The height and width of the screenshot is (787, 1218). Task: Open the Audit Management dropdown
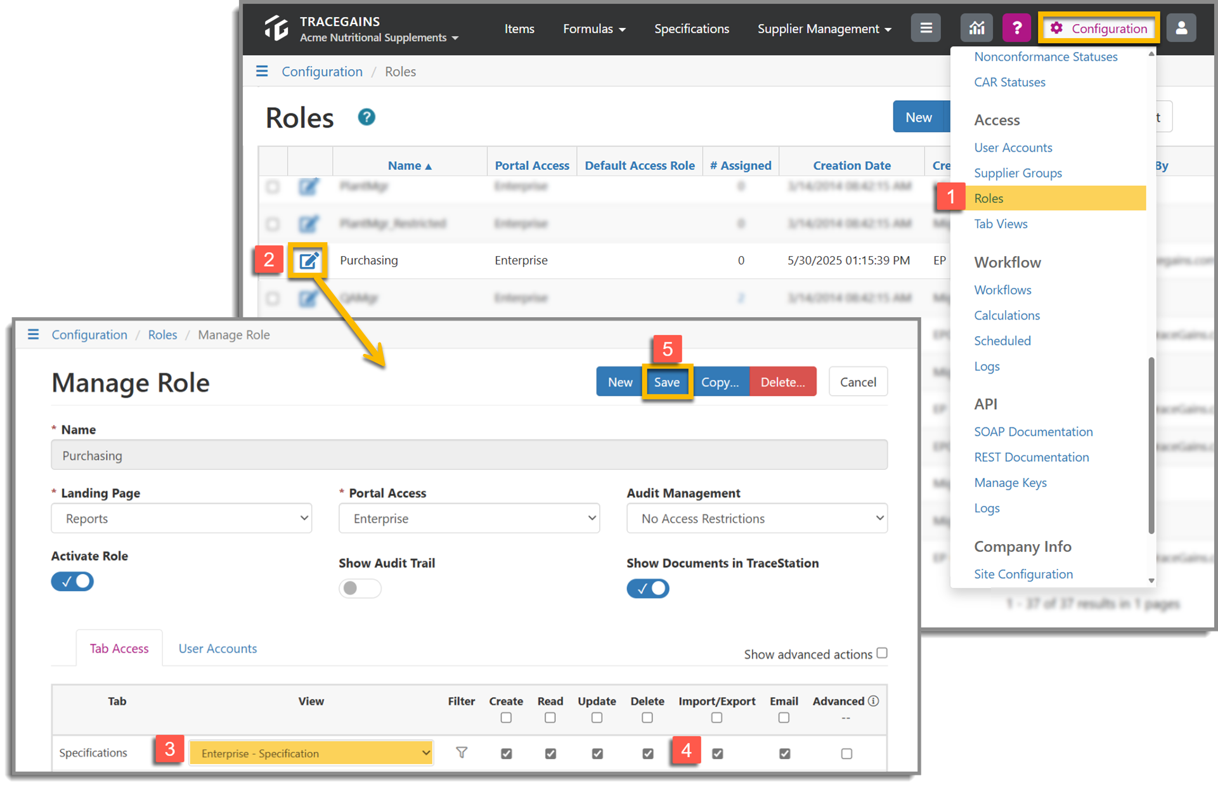[757, 518]
